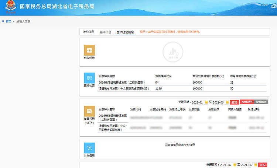Image resolution: width=277 pixels, height=168 pixels.
Task: Click 购票人姓名 column header
Action: tap(235, 109)
